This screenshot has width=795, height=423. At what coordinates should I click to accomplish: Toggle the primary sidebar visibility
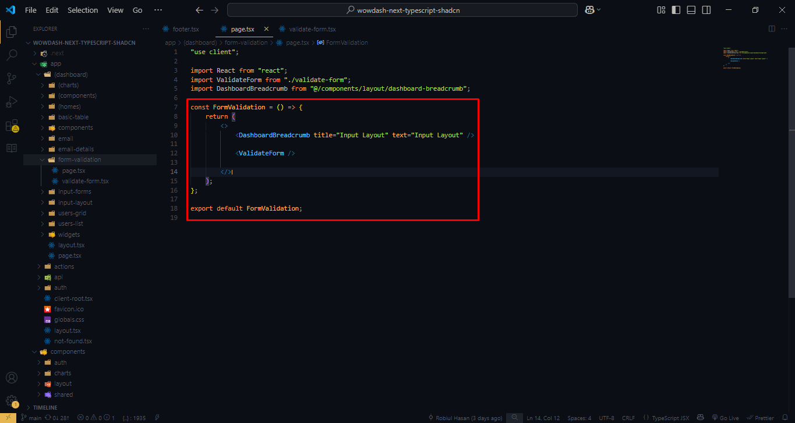(x=676, y=9)
